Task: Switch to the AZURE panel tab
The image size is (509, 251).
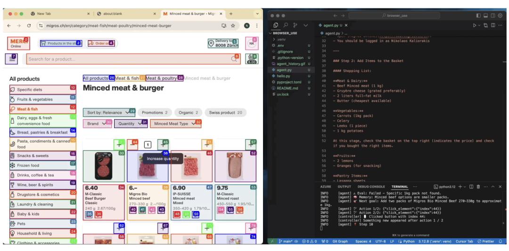Action: pyautogui.click(x=326, y=187)
